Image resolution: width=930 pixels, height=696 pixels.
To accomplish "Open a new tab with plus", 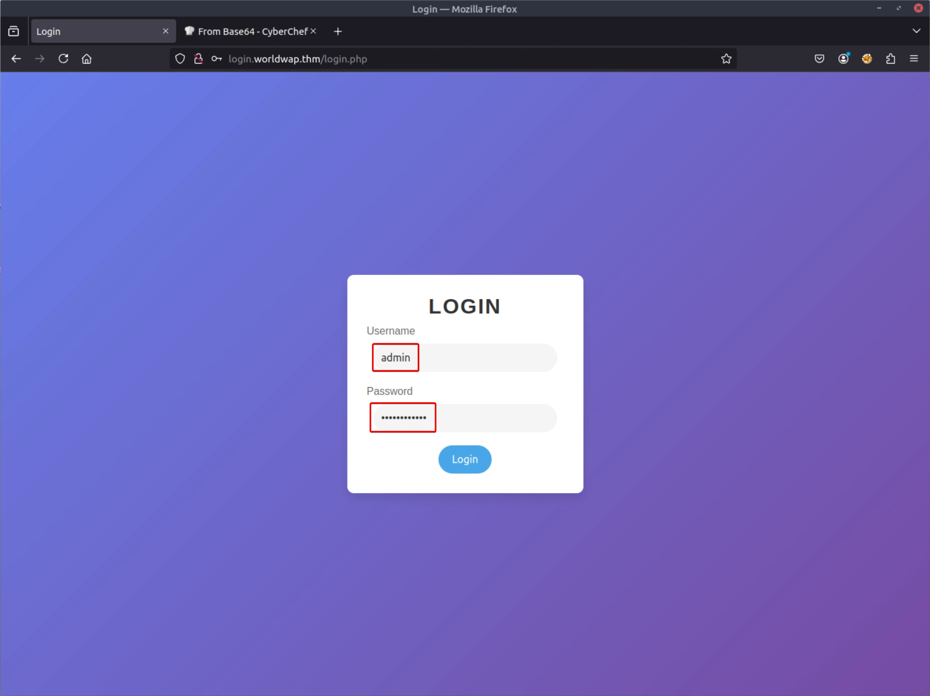I will [x=337, y=31].
